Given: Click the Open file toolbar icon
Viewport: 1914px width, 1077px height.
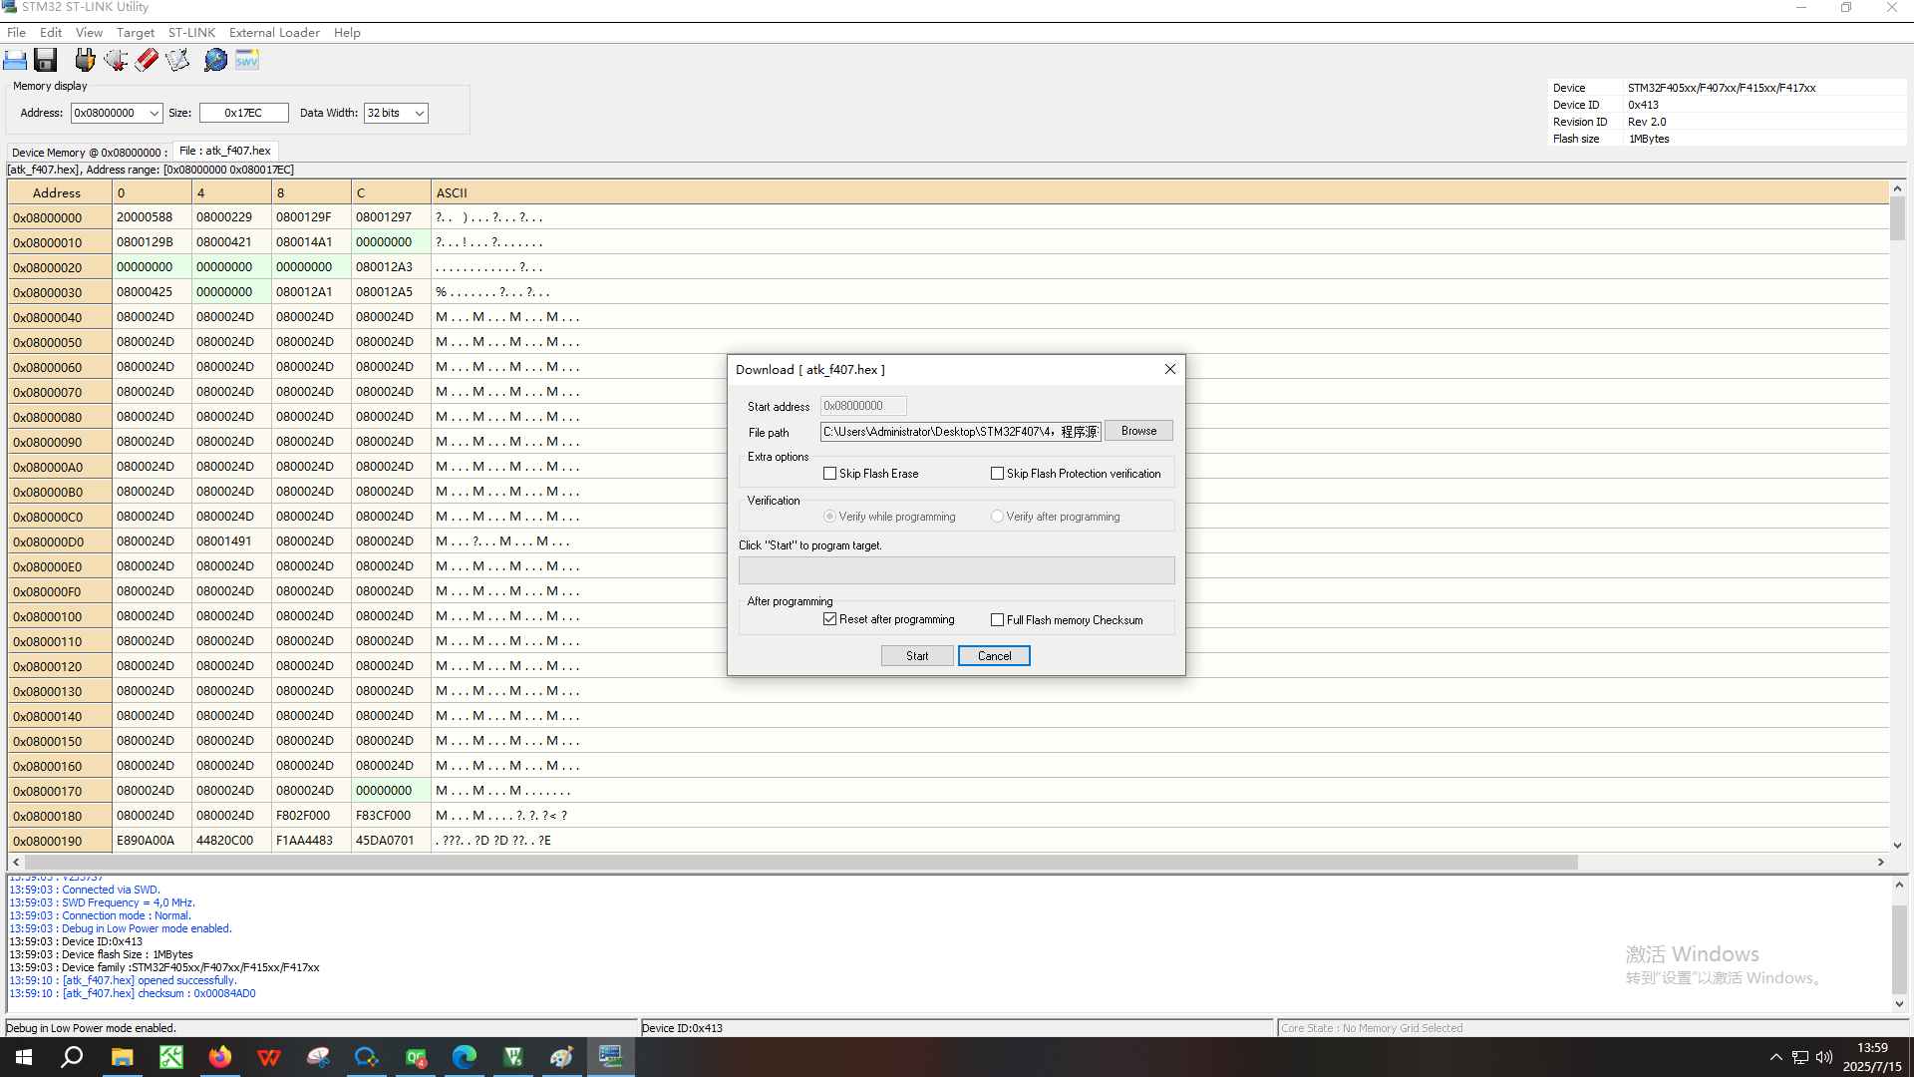Looking at the screenshot, I should tap(15, 61).
